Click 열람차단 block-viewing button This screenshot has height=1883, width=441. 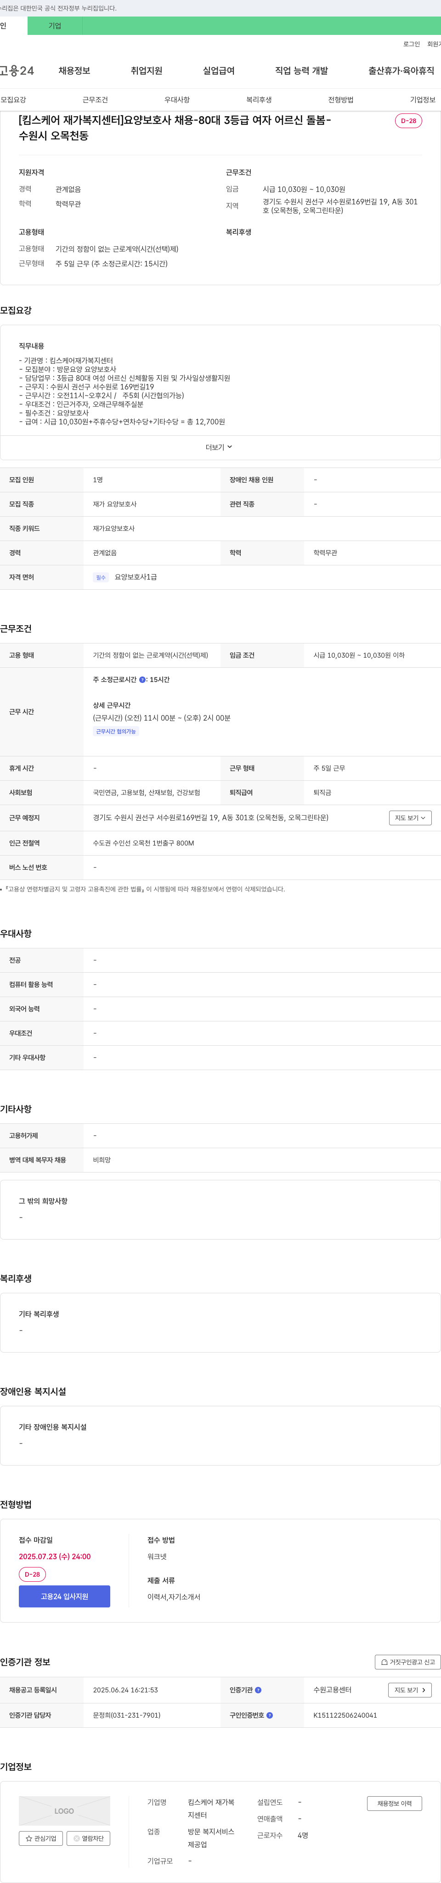(89, 1838)
